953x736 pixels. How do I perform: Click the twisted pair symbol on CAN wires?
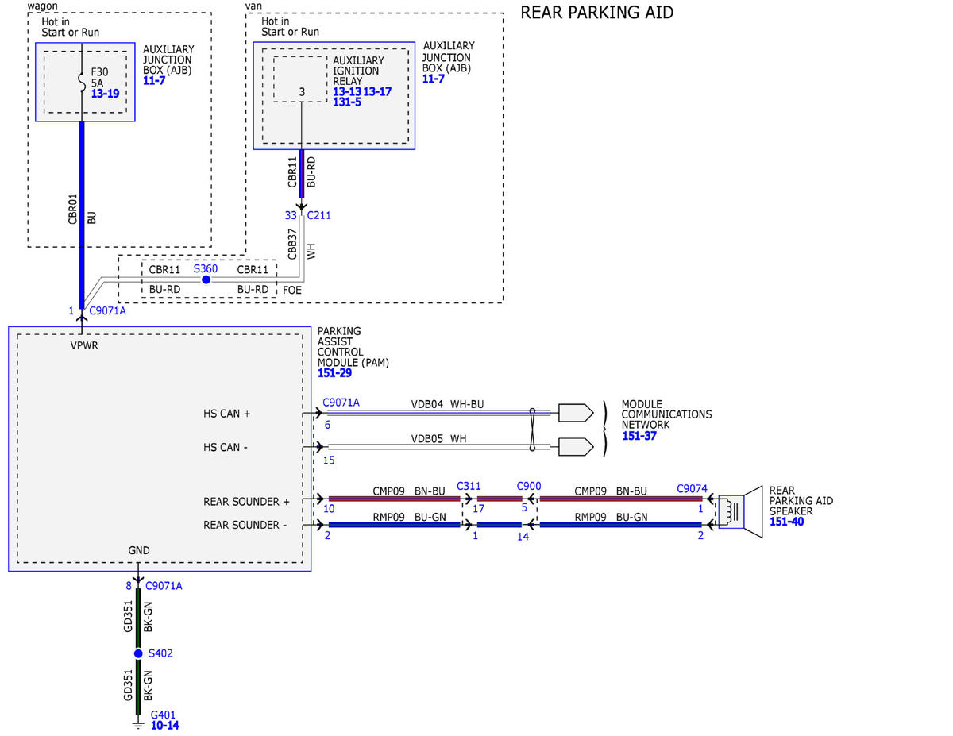click(x=535, y=430)
